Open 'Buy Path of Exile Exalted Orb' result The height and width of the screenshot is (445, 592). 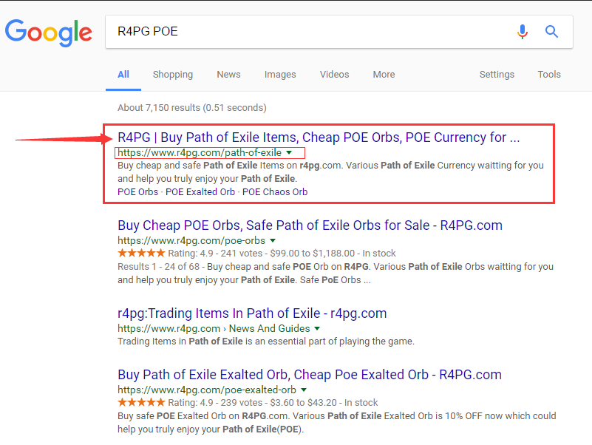click(310, 375)
